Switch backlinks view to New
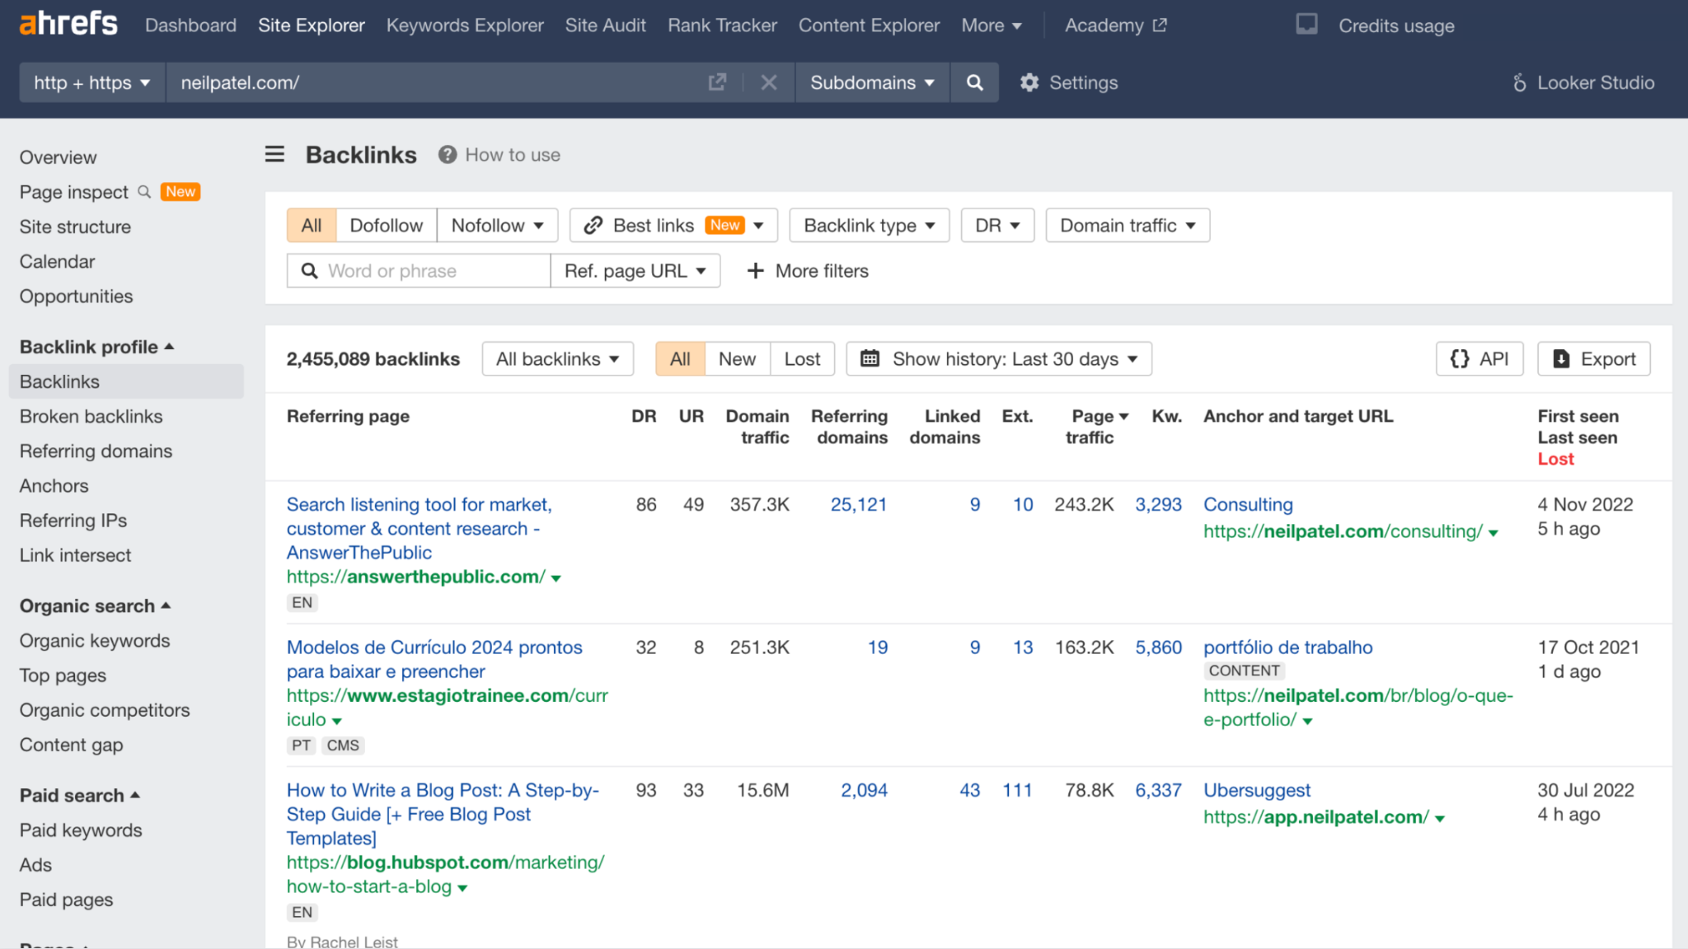1688x949 pixels. point(737,358)
